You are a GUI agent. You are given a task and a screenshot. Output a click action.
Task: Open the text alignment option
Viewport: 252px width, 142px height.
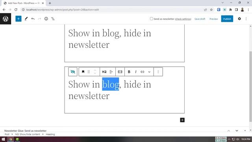(111, 72)
